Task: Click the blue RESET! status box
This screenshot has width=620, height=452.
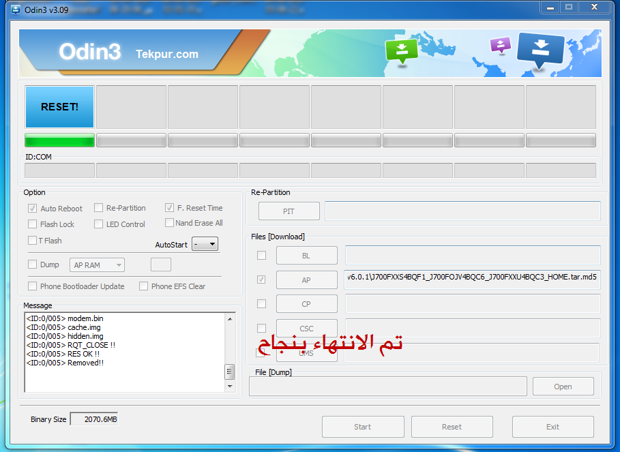Action: click(60, 107)
